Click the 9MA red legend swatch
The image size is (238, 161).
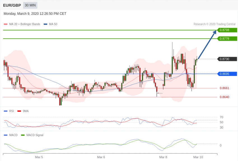coord(19,111)
